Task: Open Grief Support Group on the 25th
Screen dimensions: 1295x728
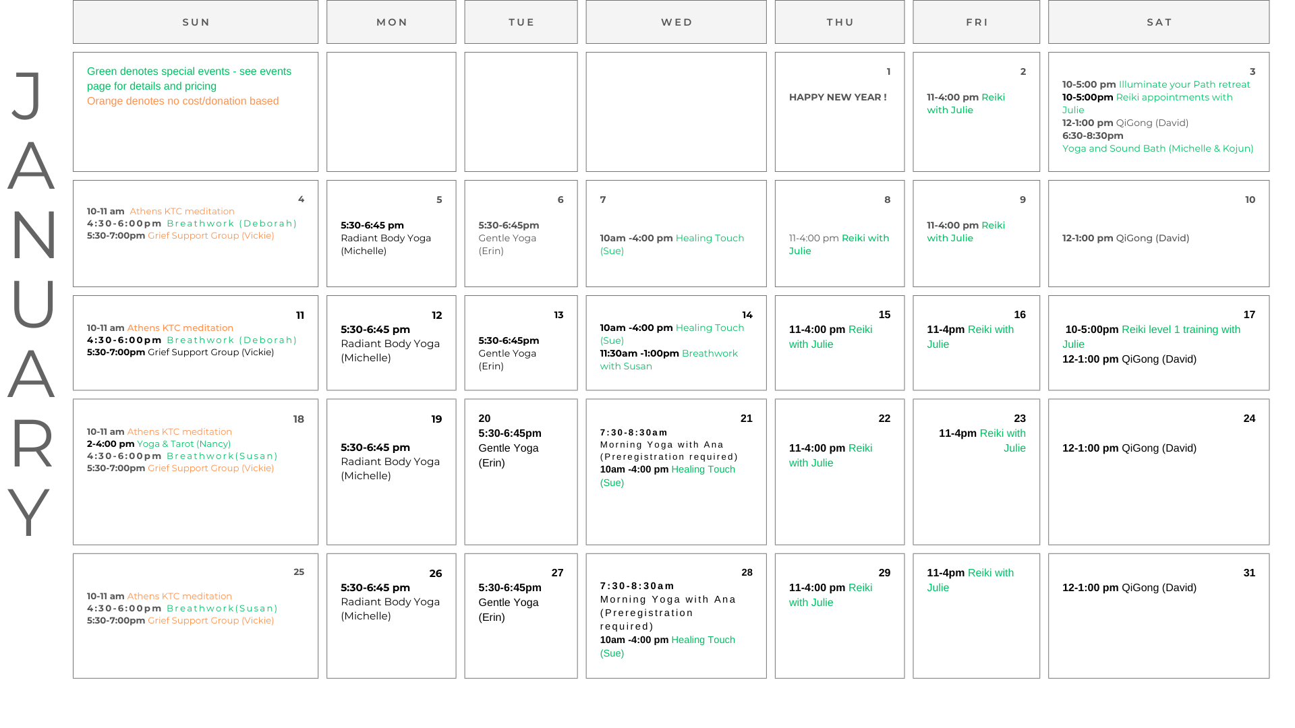Action: (x=210, y=620)
